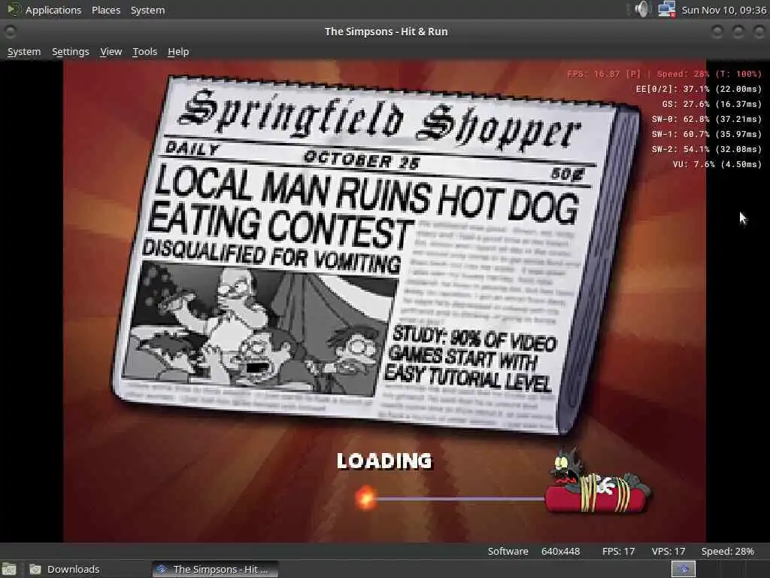The width and height of the screenshot is (770, 578).
Task: Click the 640x448 resolution status
Action: 560,552
